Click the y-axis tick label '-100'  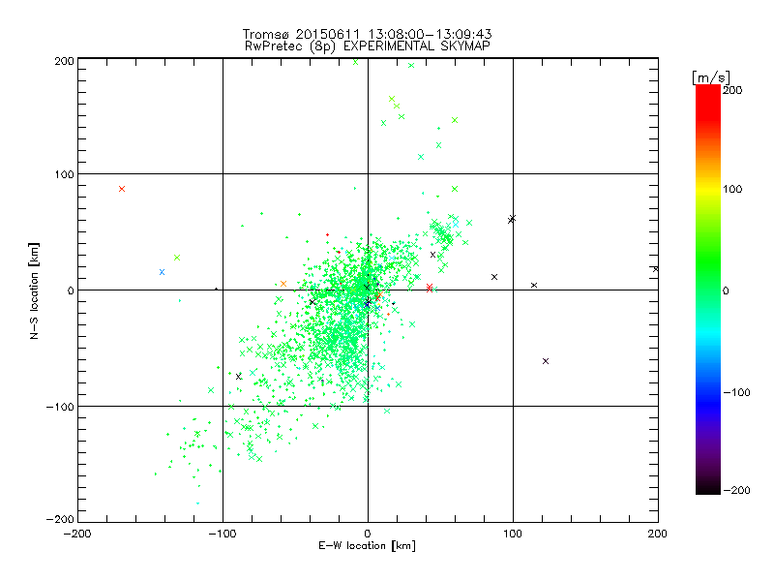point(60,407)
